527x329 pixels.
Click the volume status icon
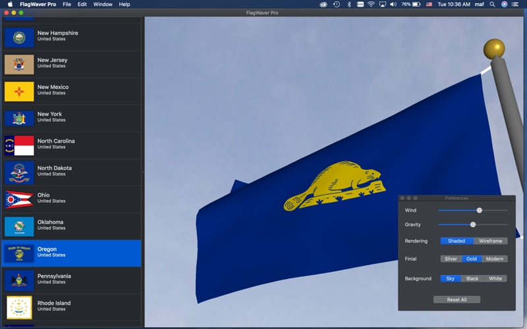(x=393, y=5)
